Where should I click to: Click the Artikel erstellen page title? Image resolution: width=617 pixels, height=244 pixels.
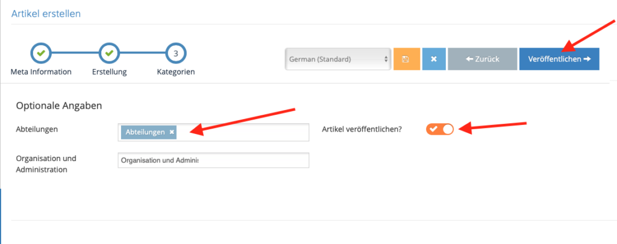(x=46, y=14)
